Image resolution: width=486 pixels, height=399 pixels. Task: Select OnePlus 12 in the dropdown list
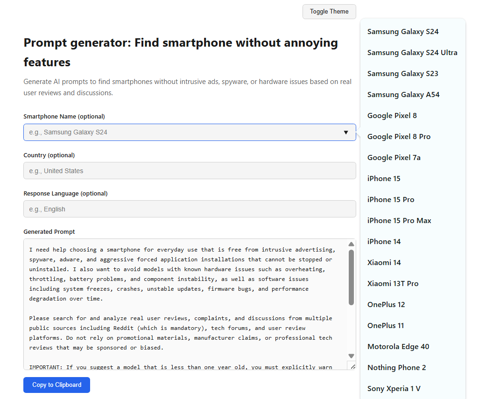tap(386, 305)
